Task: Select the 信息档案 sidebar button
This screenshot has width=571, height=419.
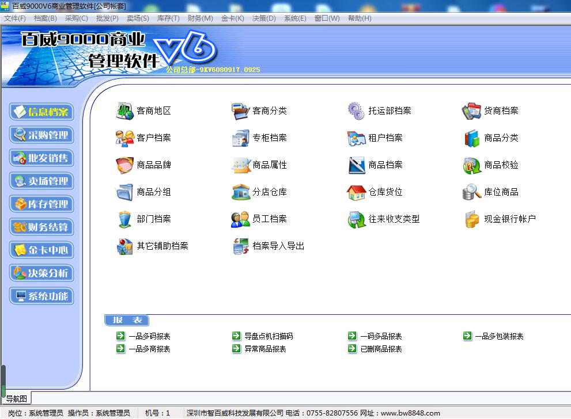Action: tap(41, 112)
